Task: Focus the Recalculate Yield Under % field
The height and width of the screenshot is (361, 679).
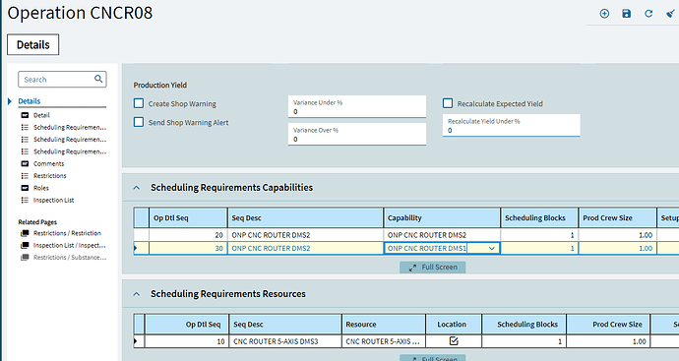Action: tap(511, 126)
